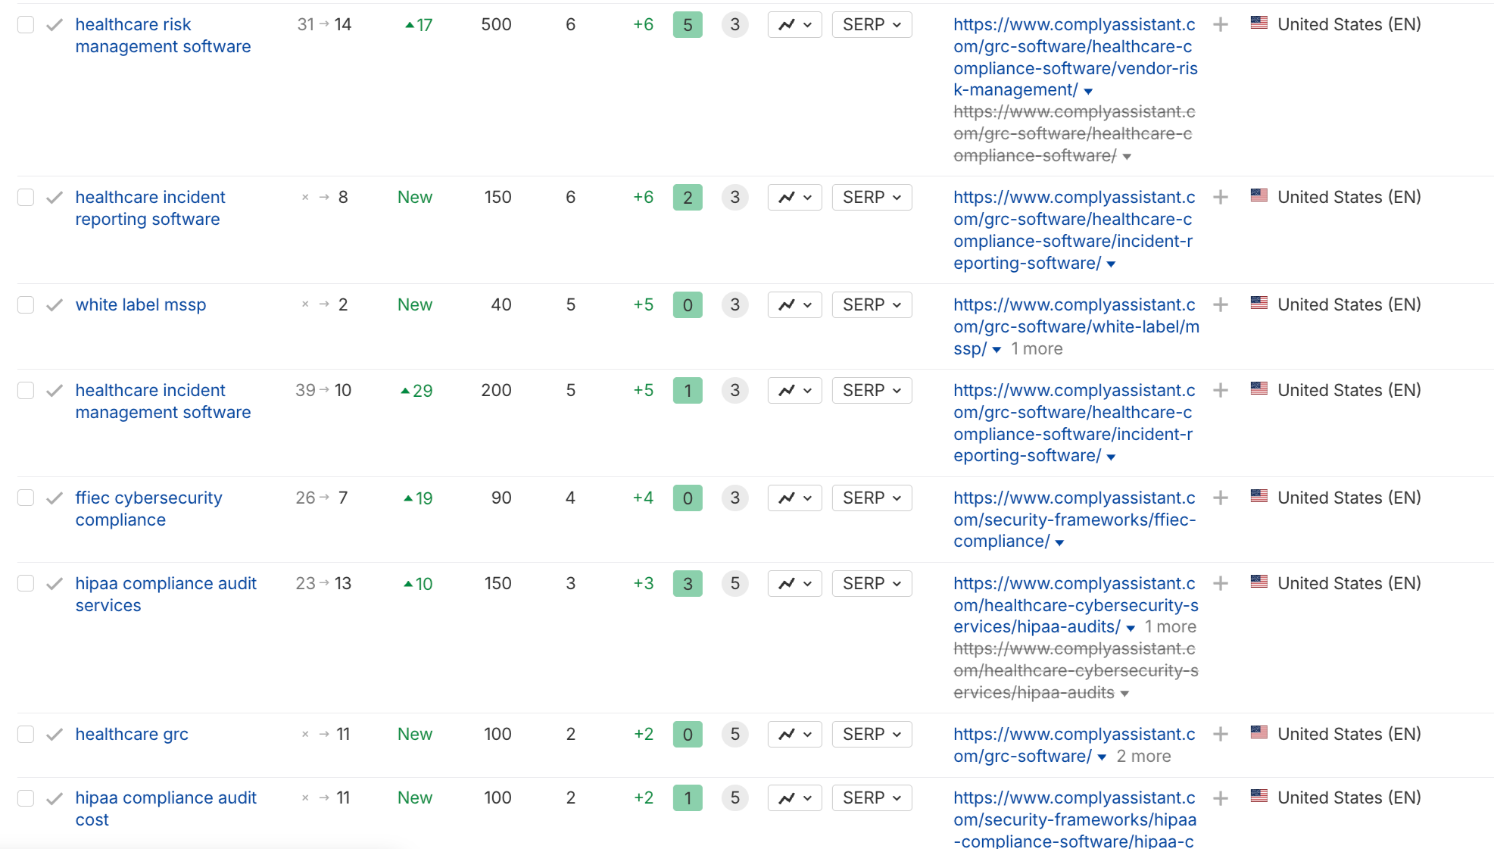Screen dimensions: 1494x849
Task: Click plus icon in healthcare incident management software row
Action: (x=1221, y=391)
